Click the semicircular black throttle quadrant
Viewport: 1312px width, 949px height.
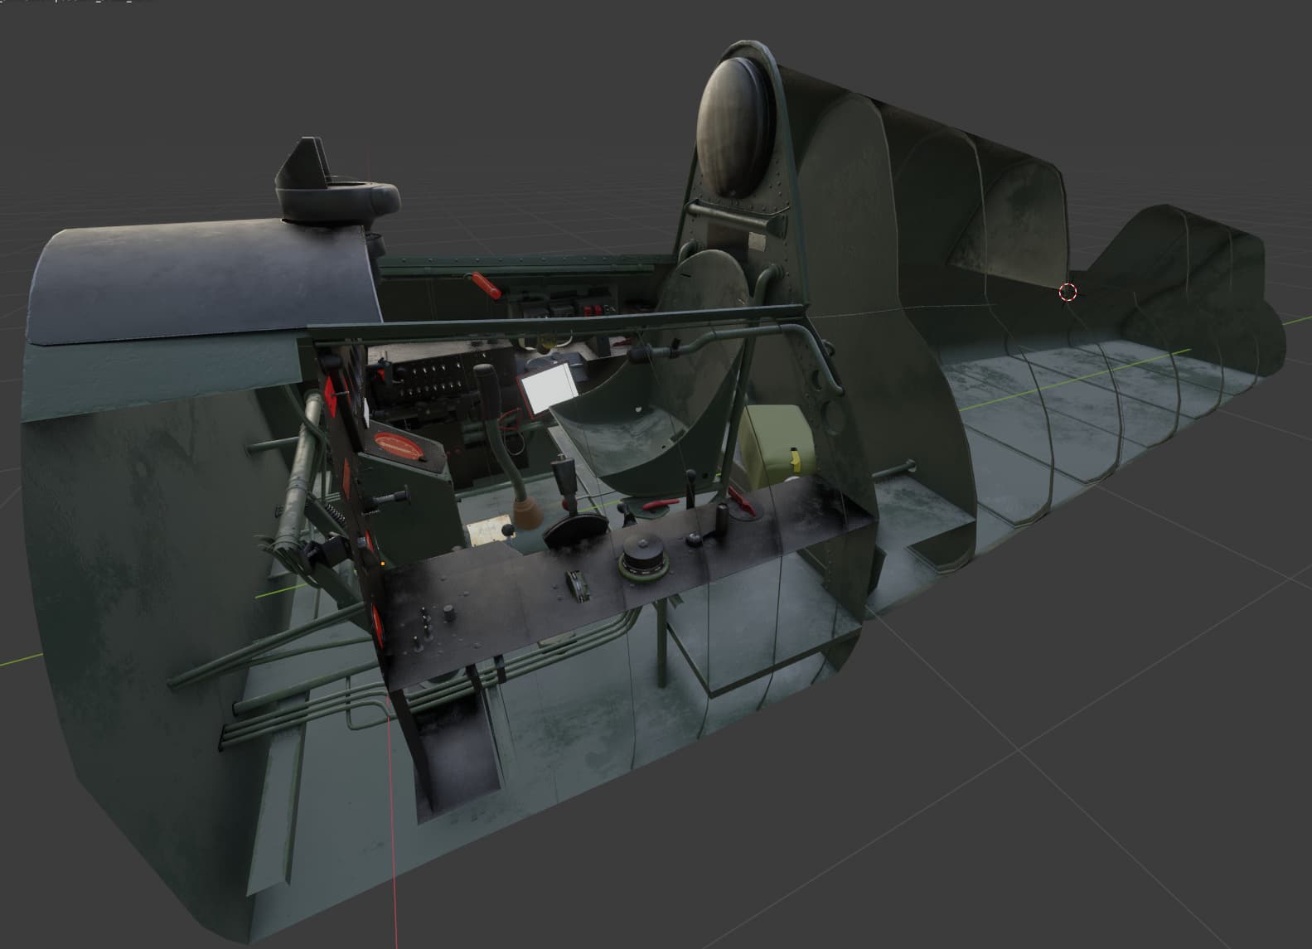click(x=575, y=530)
